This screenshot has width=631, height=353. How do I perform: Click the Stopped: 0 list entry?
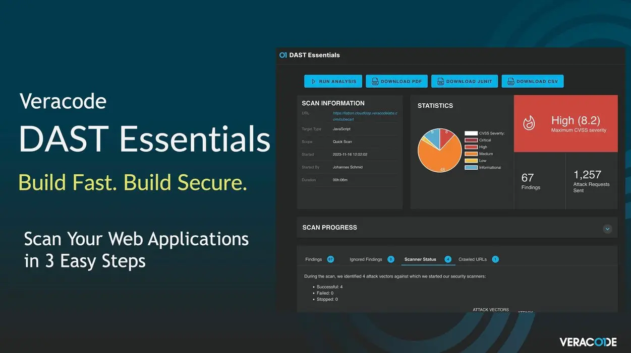327,299
